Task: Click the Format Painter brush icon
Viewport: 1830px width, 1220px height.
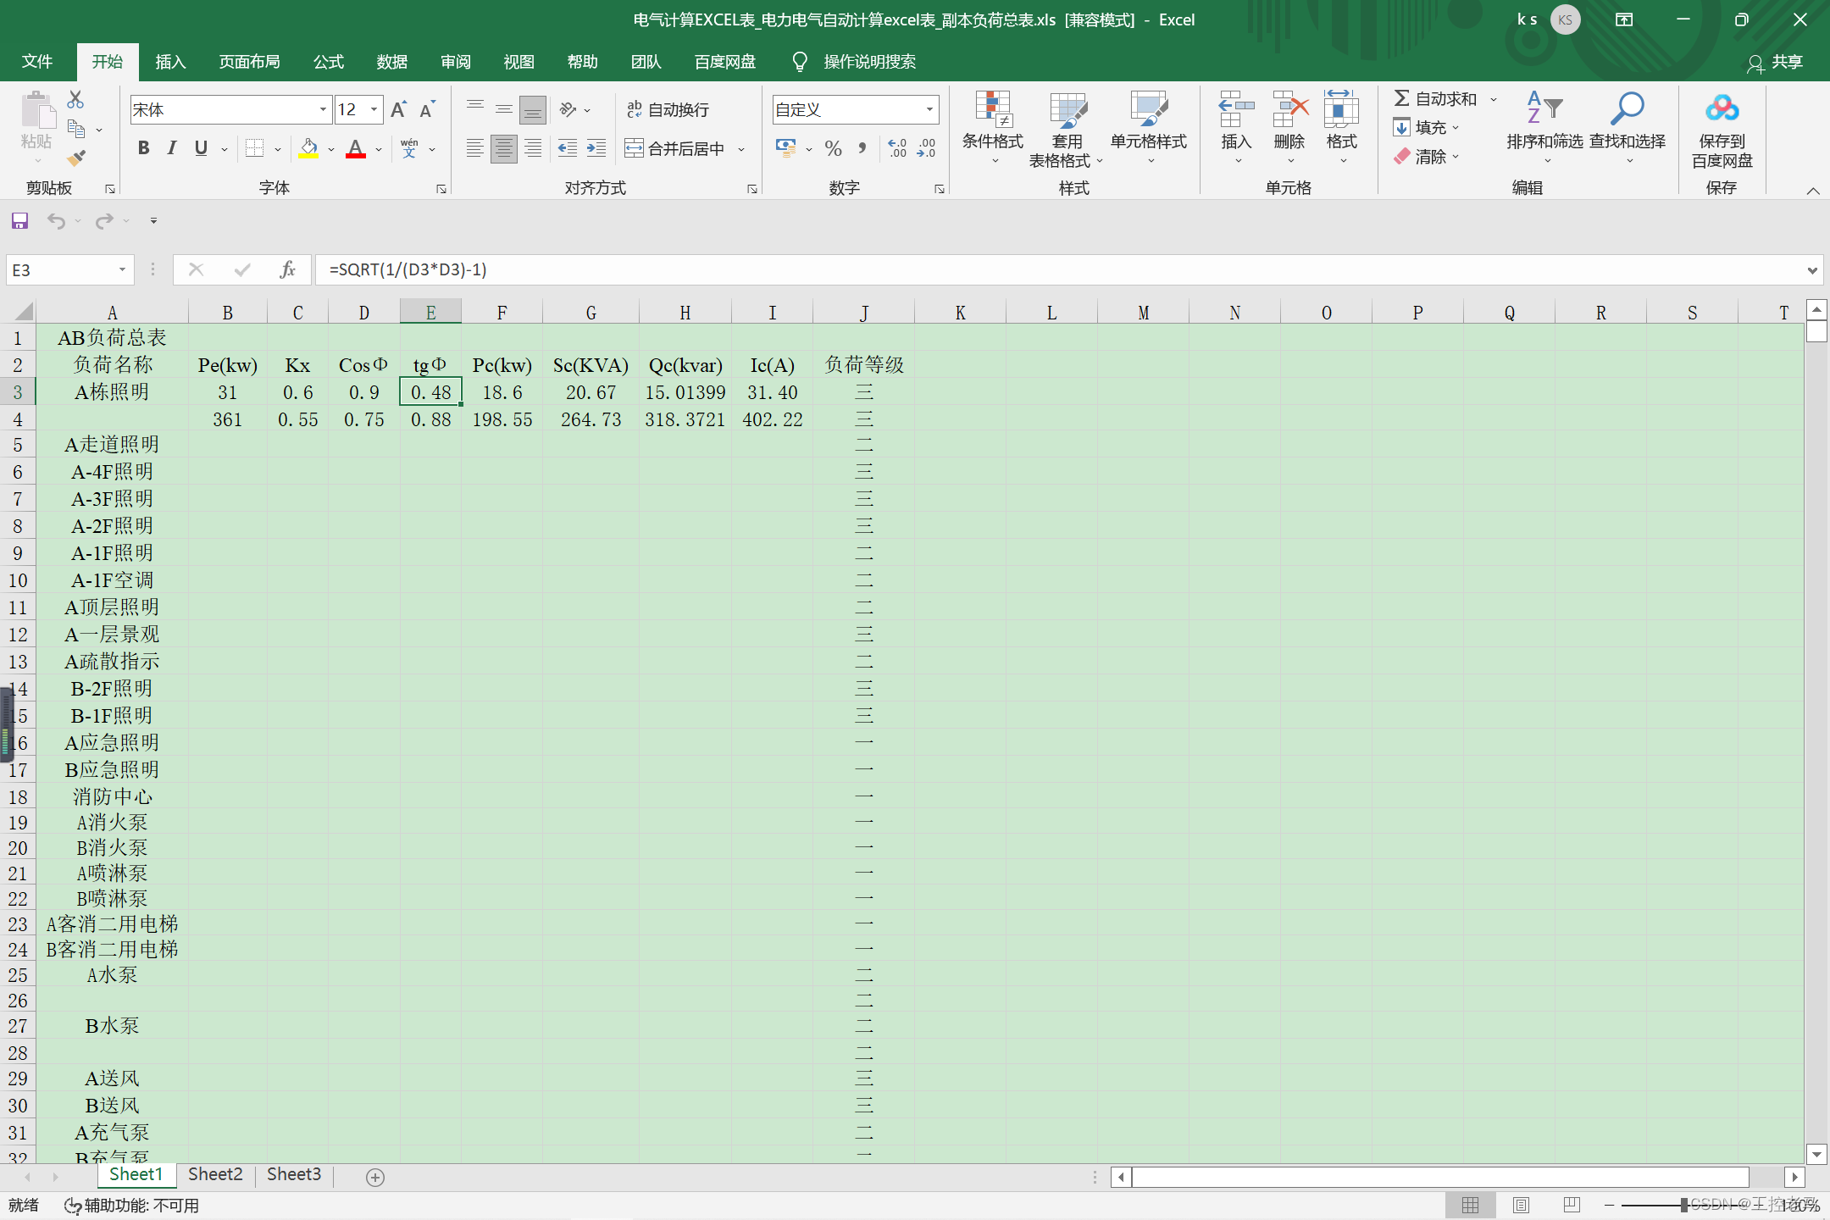Action: point(76,158)
